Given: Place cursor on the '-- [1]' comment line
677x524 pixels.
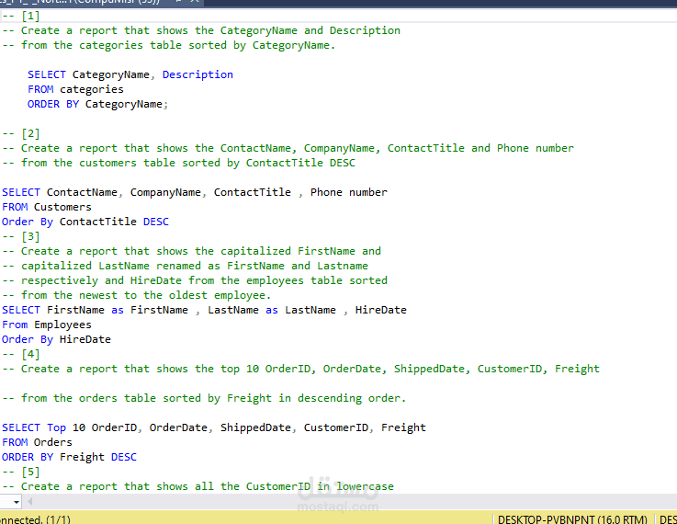Looking at the screenshot, I should pos(21,16).
